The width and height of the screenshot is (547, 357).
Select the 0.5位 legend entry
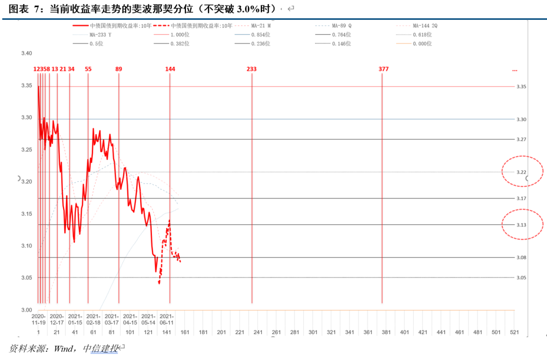click(x=88, y=44)
